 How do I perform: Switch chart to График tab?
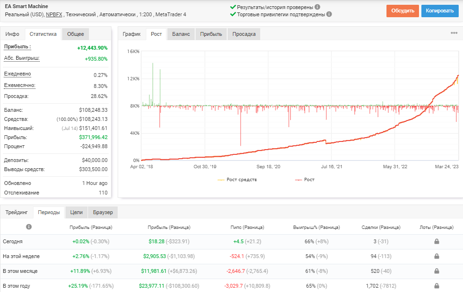coord(132,34)
